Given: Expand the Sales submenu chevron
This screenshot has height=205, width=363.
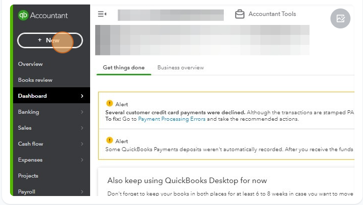Looking at the screenshot, I should (82, 128).
